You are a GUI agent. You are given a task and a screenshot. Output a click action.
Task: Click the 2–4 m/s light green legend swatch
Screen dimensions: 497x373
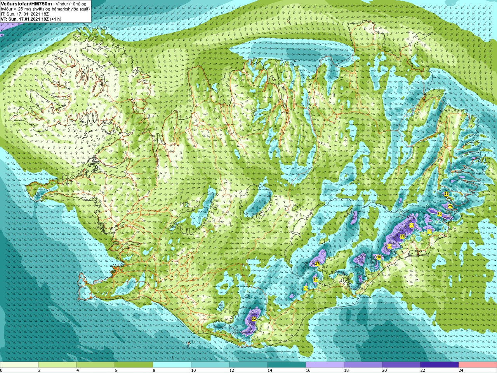pos(57,365)
